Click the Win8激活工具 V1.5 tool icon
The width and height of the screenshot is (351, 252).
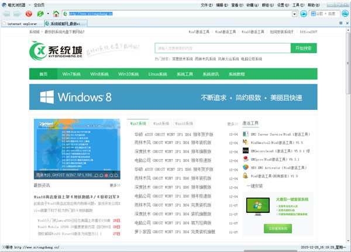coord(246,142)
